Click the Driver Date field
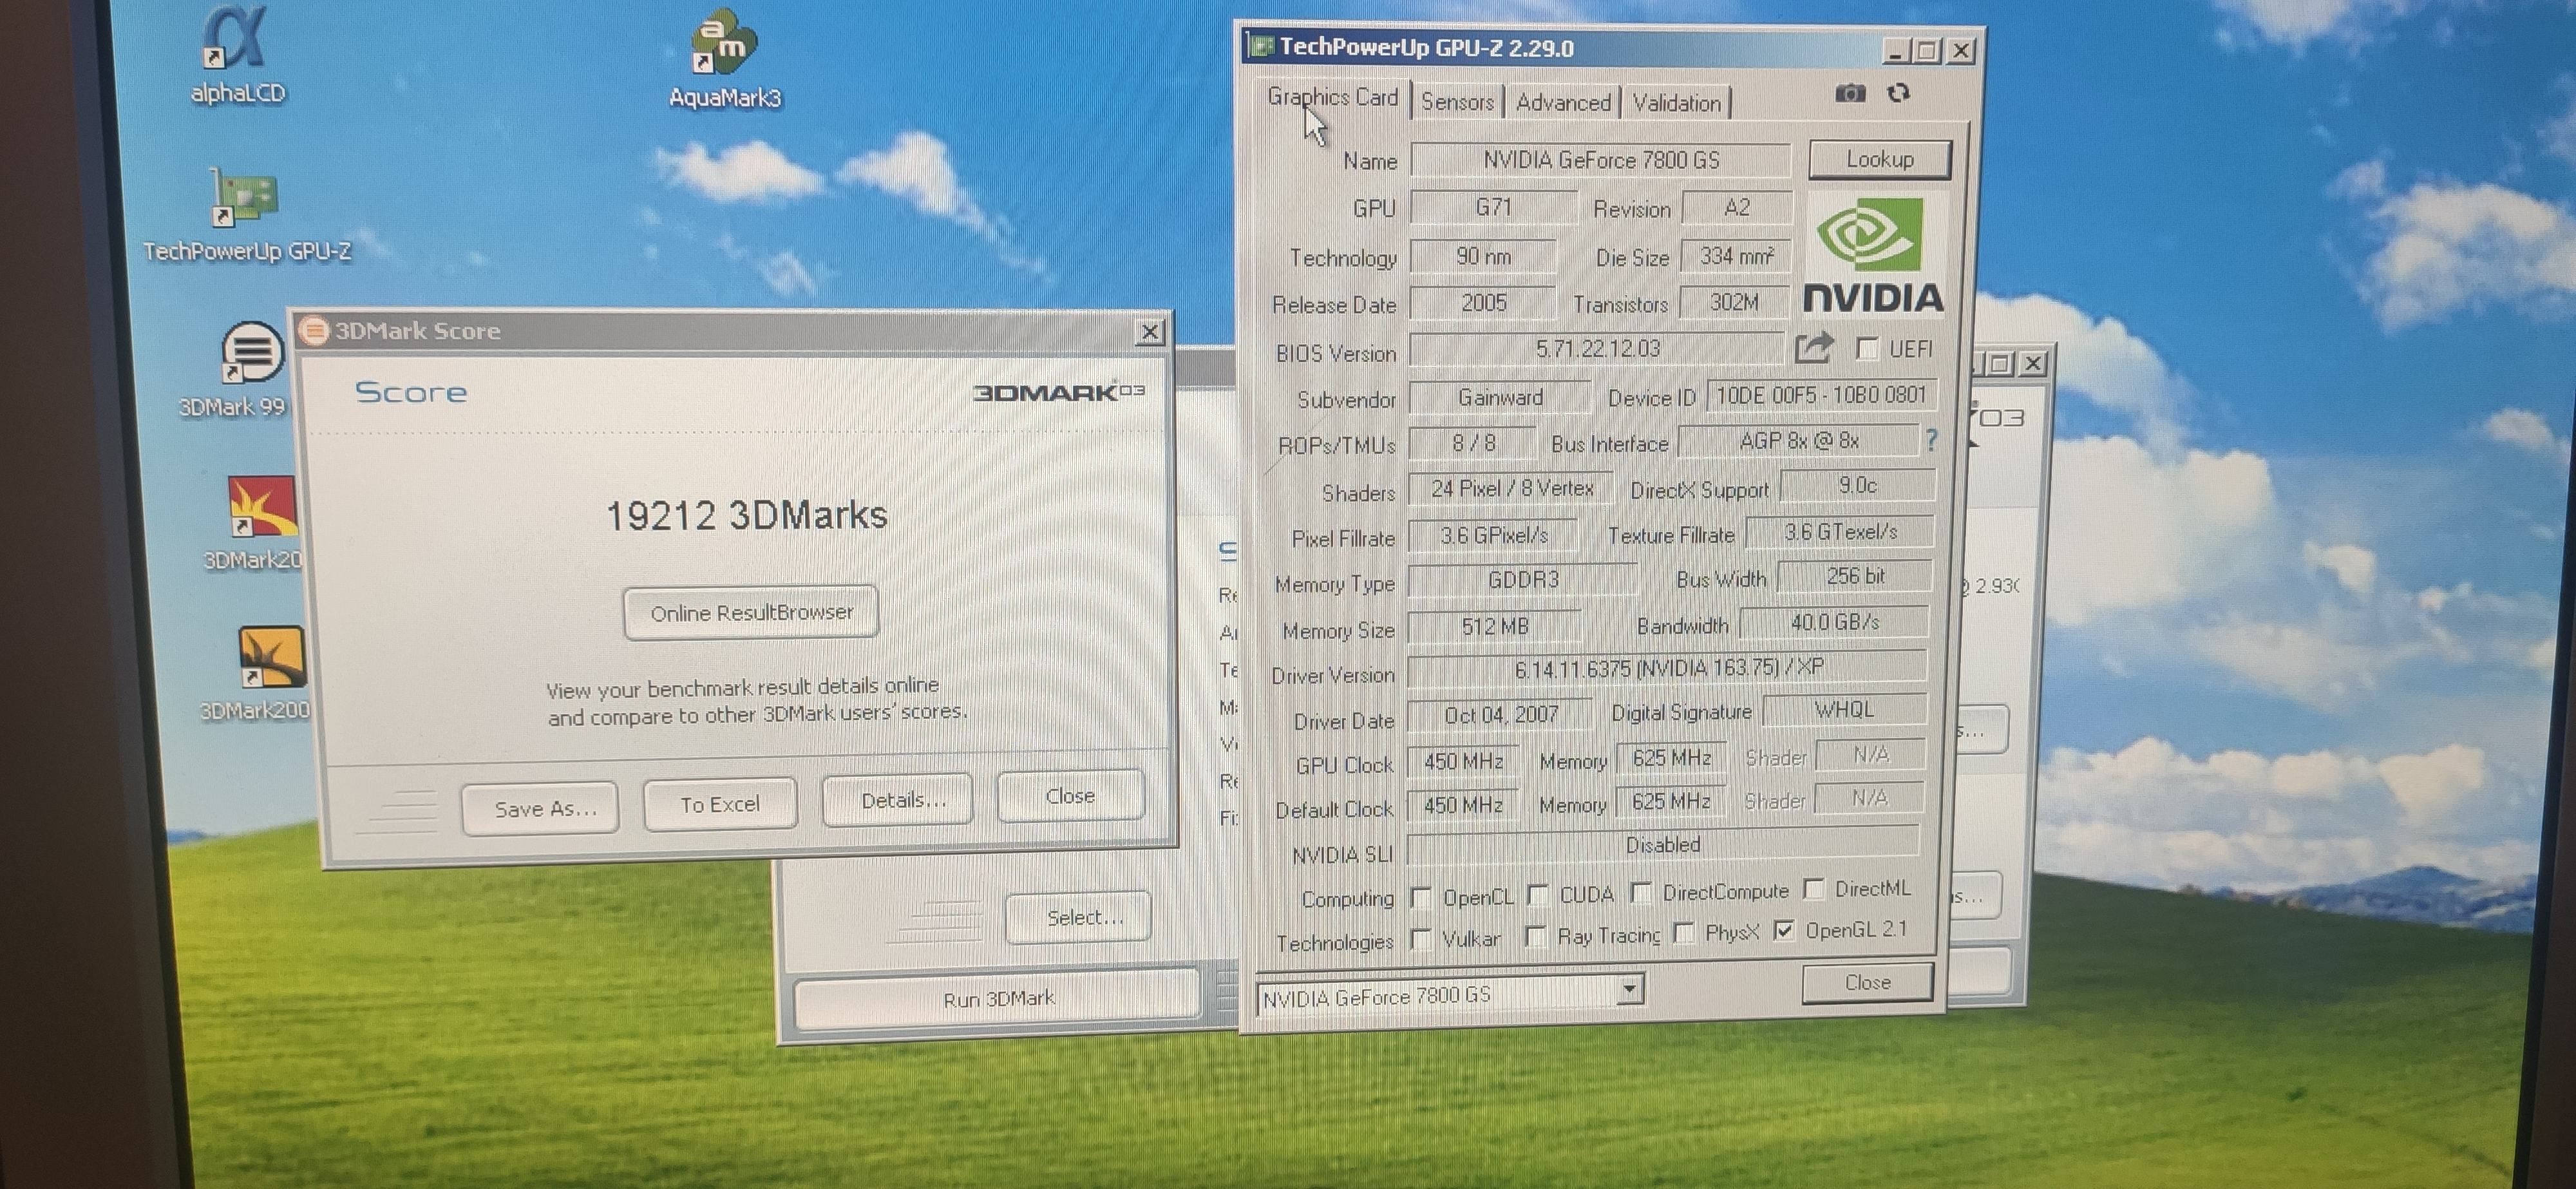The height and width of the screenshot is (1189, 2576). pyautogui.click(x=1500, y=714)
